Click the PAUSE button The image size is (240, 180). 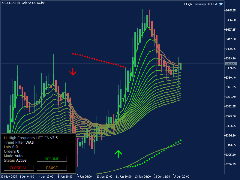52,168
